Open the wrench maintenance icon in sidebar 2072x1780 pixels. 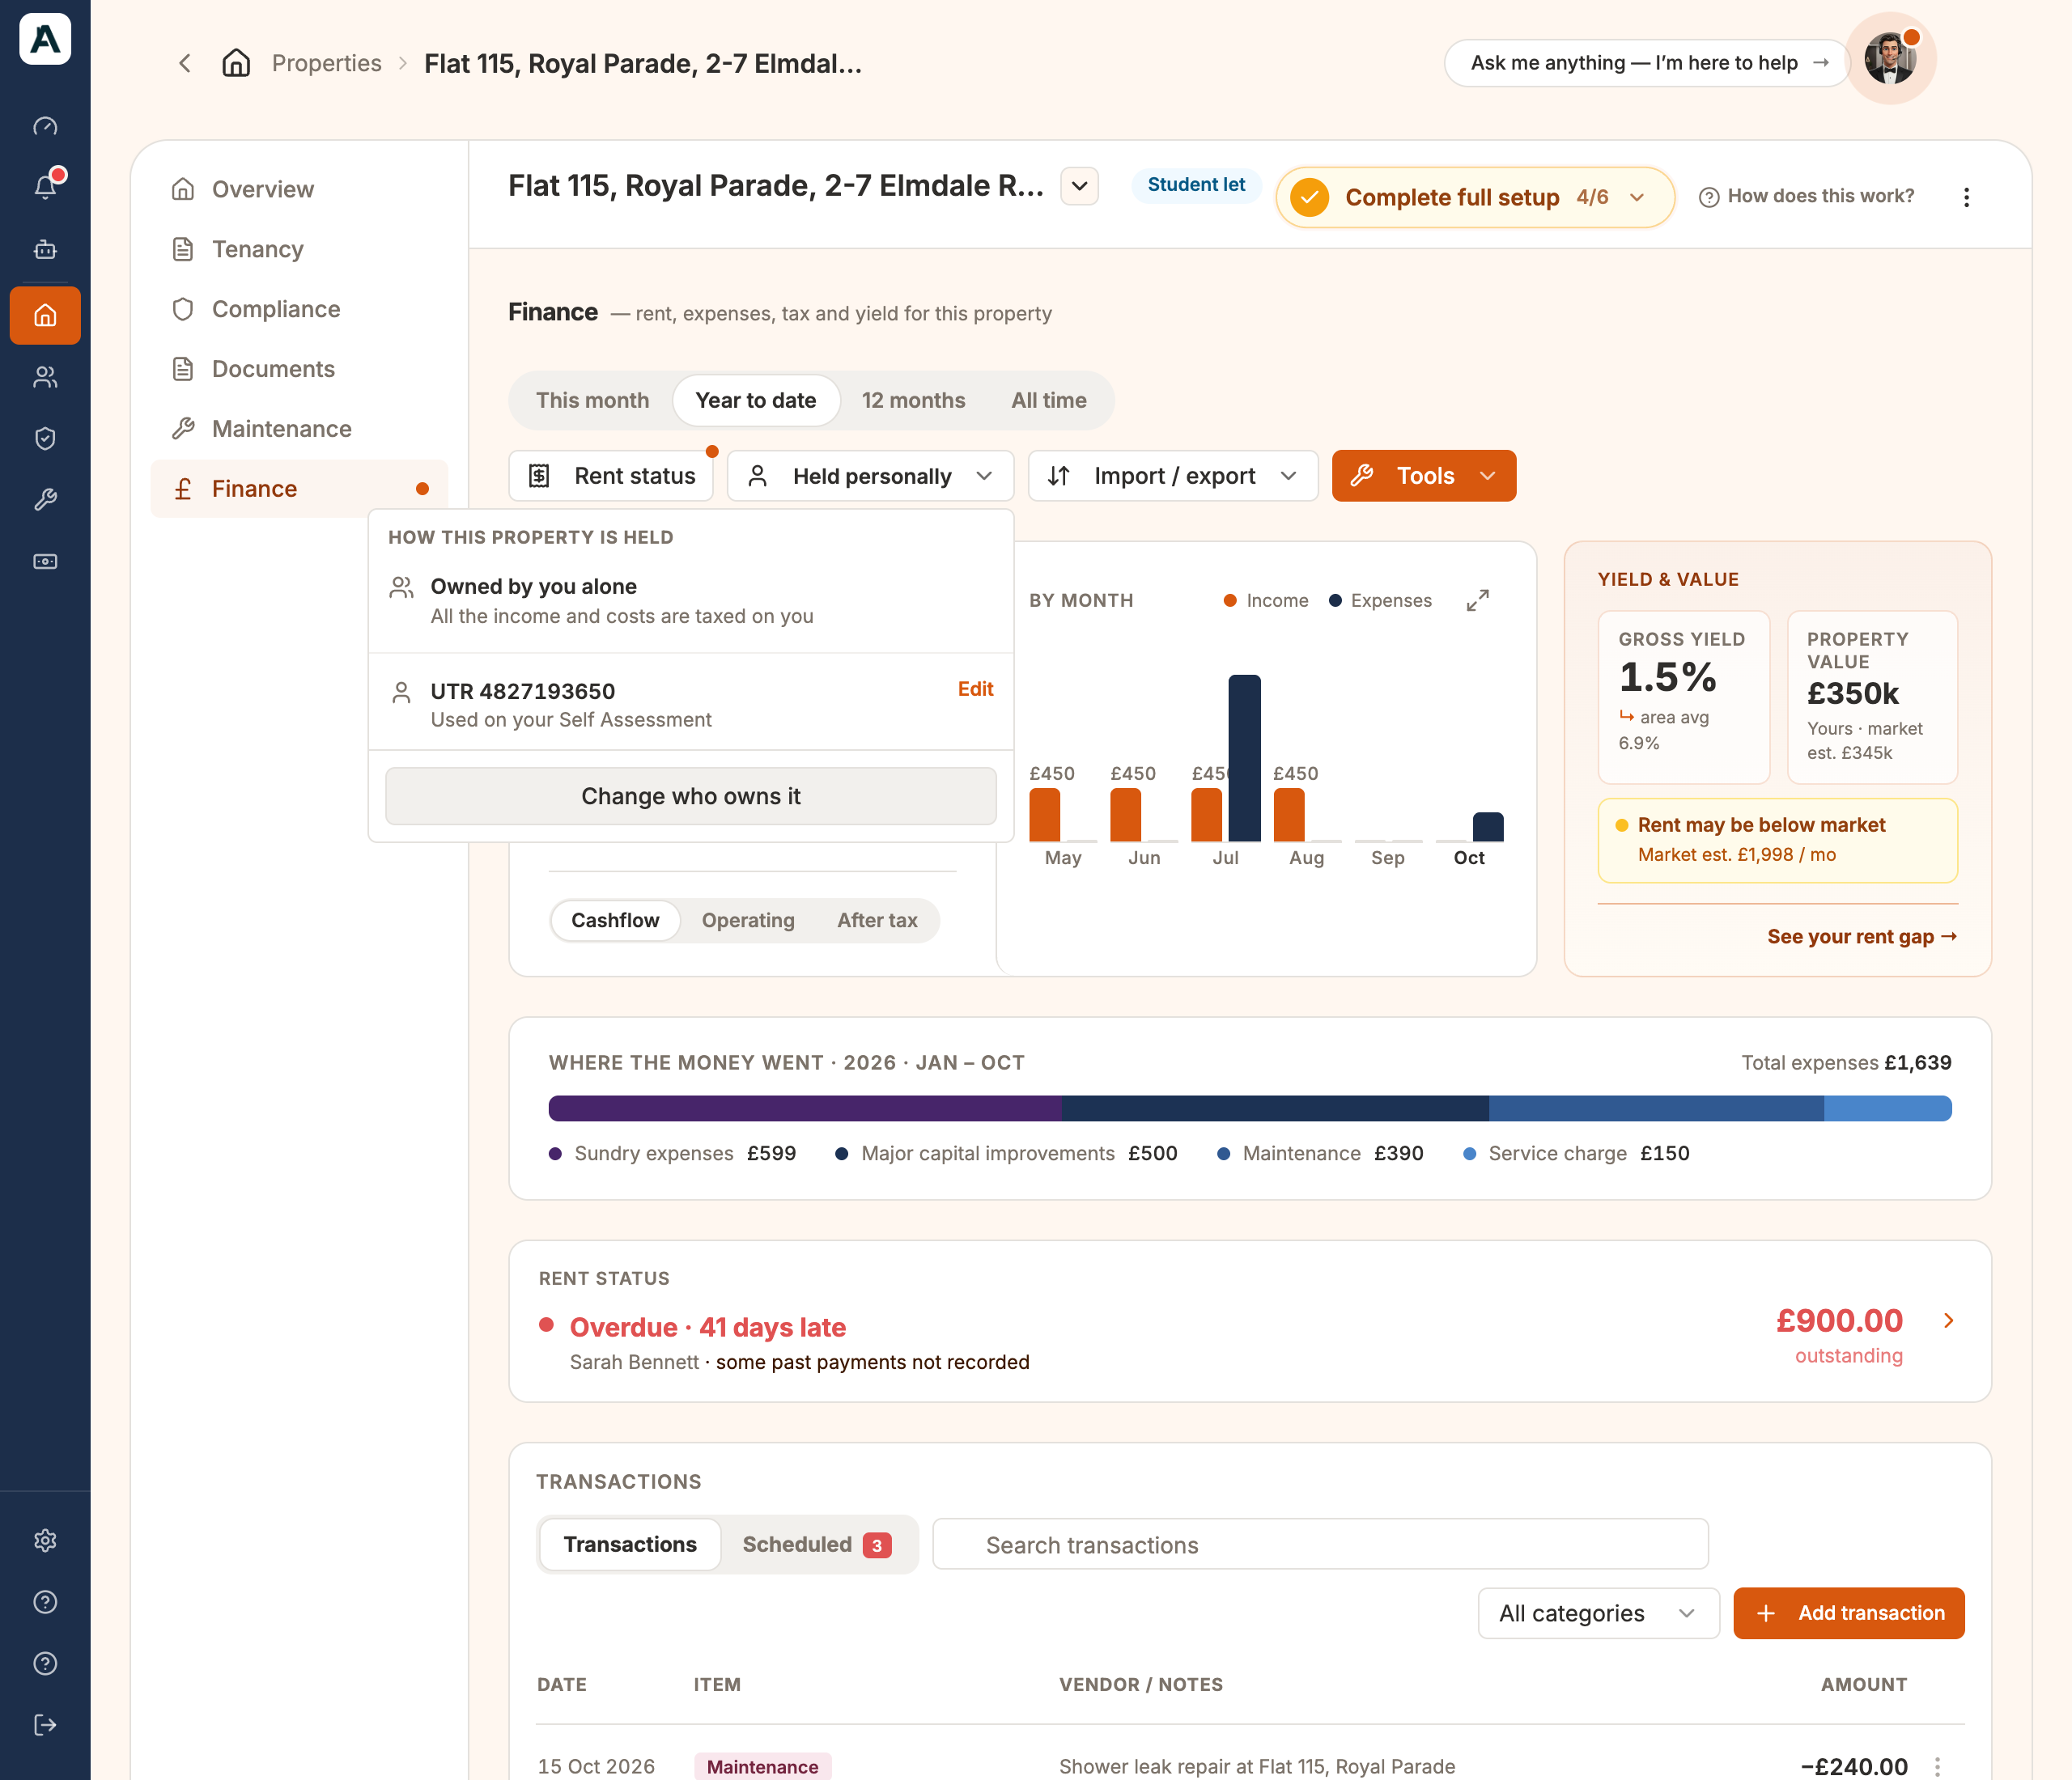point(45,500)
